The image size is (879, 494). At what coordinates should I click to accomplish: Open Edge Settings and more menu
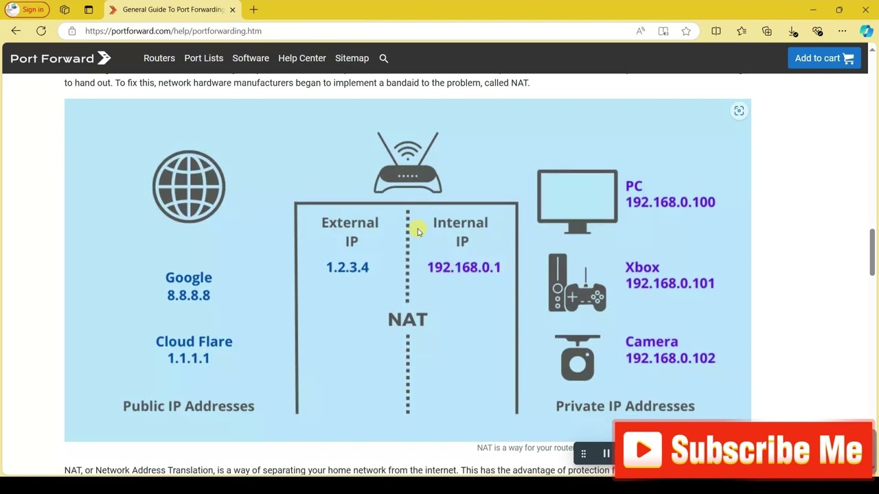tap(842, 31)
